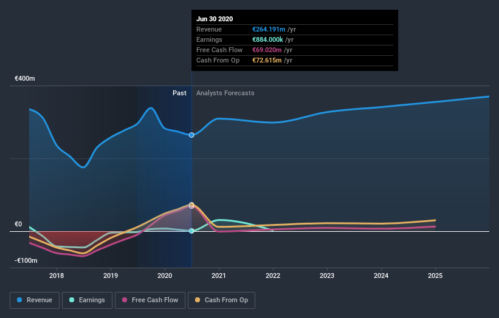Image resolution: width=499 pixels, height=318 pixels.
Task: Click the 2019 x-axis label
Action: (x=111, y=276)
